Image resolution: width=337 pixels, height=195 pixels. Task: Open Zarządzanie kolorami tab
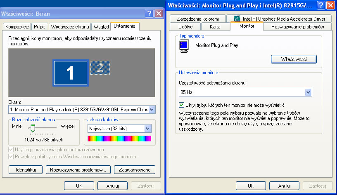[x=198, y=19]
